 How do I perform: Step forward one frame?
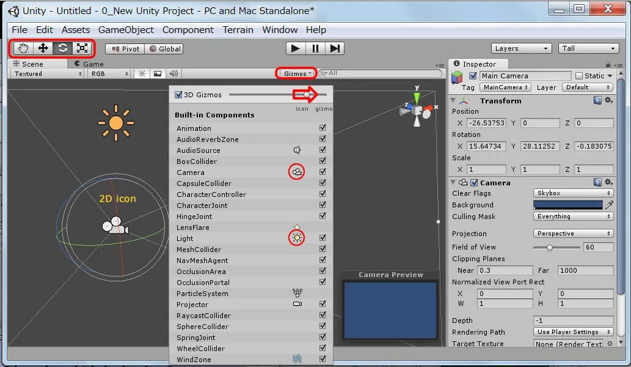point(334,48)
